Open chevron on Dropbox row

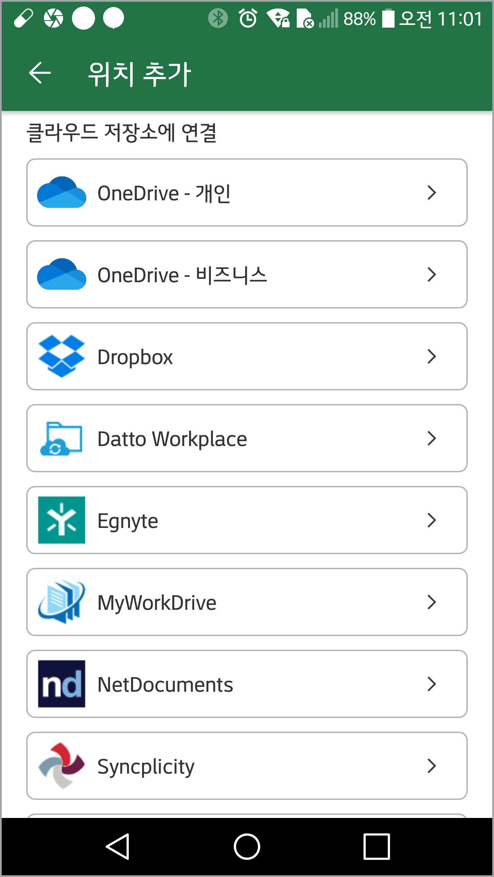tap(432, 356)
